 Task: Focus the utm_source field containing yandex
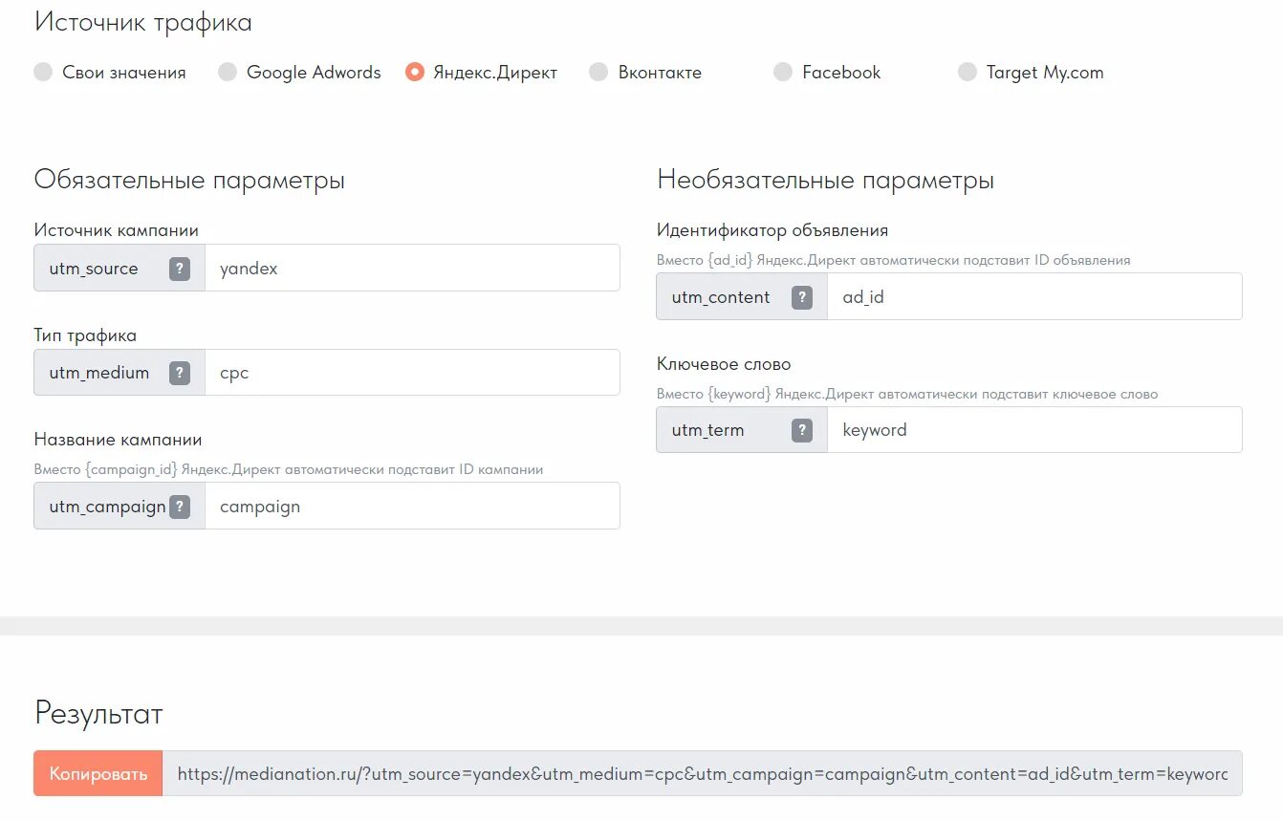(412, 269)
